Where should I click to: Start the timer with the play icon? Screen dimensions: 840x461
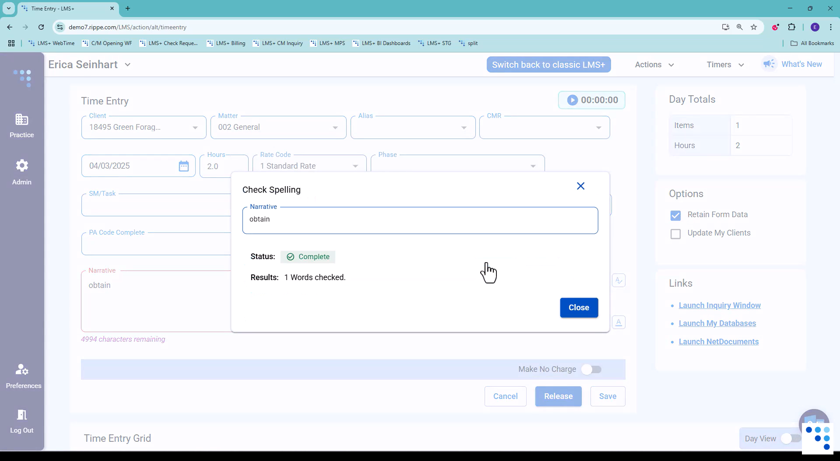click(x=572, y=100)
